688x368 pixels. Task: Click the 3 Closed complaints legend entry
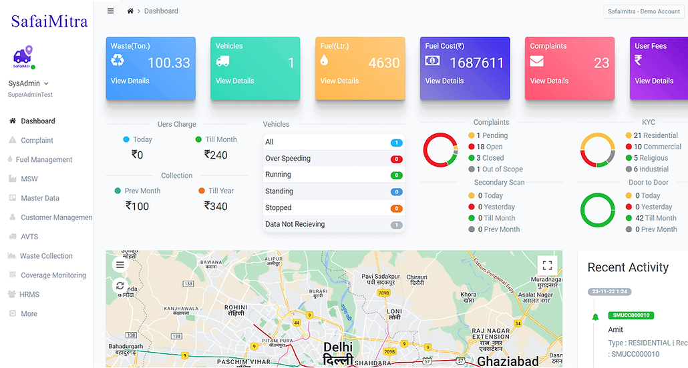click(486, 158)
